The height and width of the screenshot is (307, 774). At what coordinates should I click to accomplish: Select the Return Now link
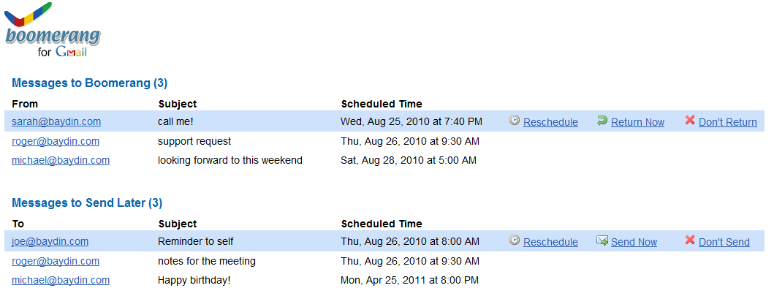638,122
